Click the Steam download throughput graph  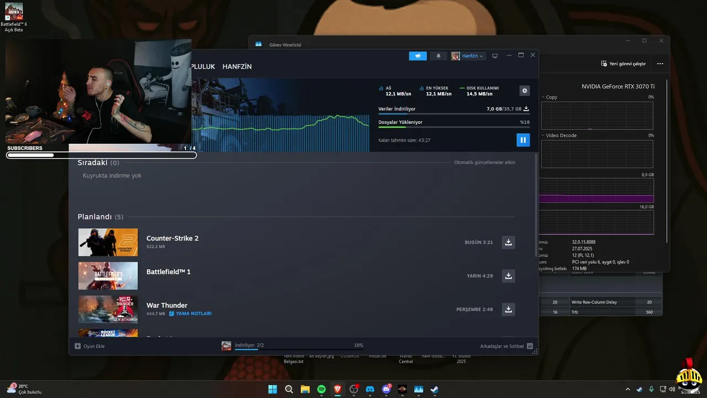pyautogui.click(x=280, y=133)
